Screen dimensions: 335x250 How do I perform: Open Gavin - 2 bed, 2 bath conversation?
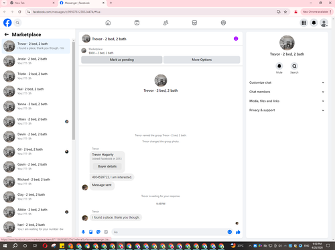tap(36, 167)
